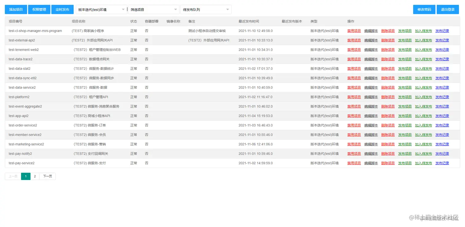Open the 版本迭代(test)环境 dropdown
This screenshot has height=227, width=465.
(x=101, y=10)
